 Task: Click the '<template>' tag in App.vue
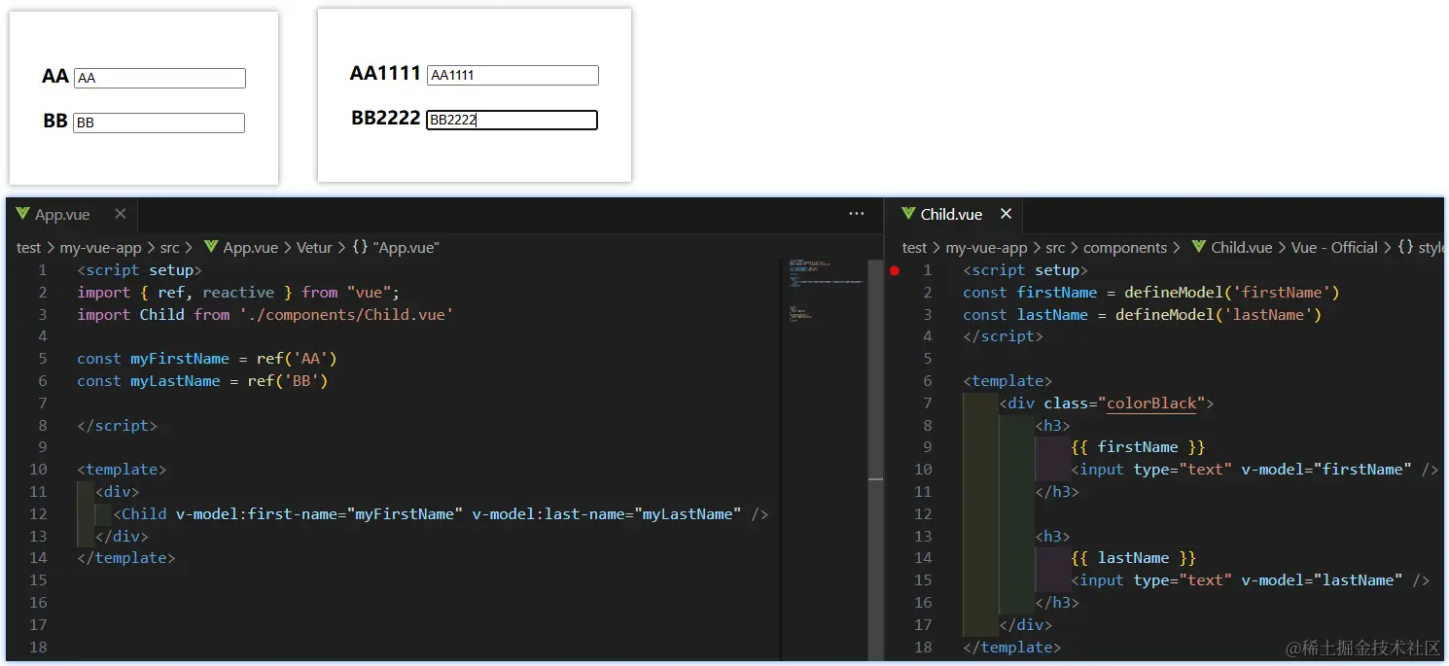122,470
